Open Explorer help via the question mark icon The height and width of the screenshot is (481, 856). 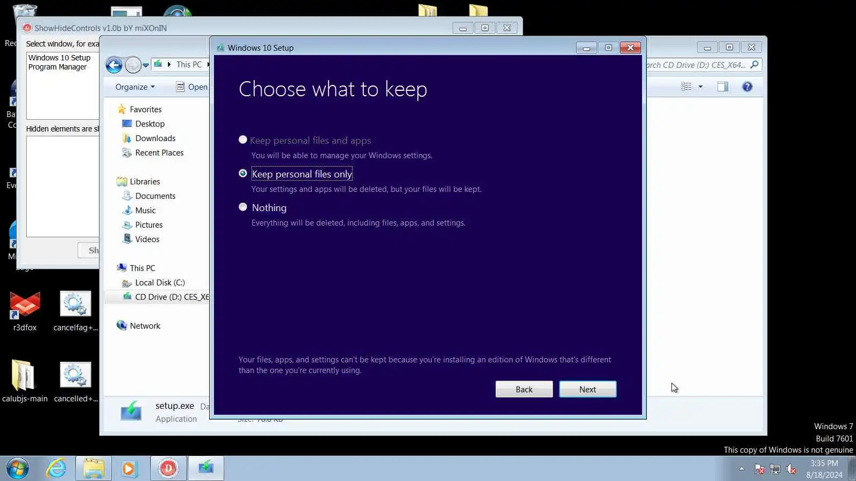tap(747, 87)
